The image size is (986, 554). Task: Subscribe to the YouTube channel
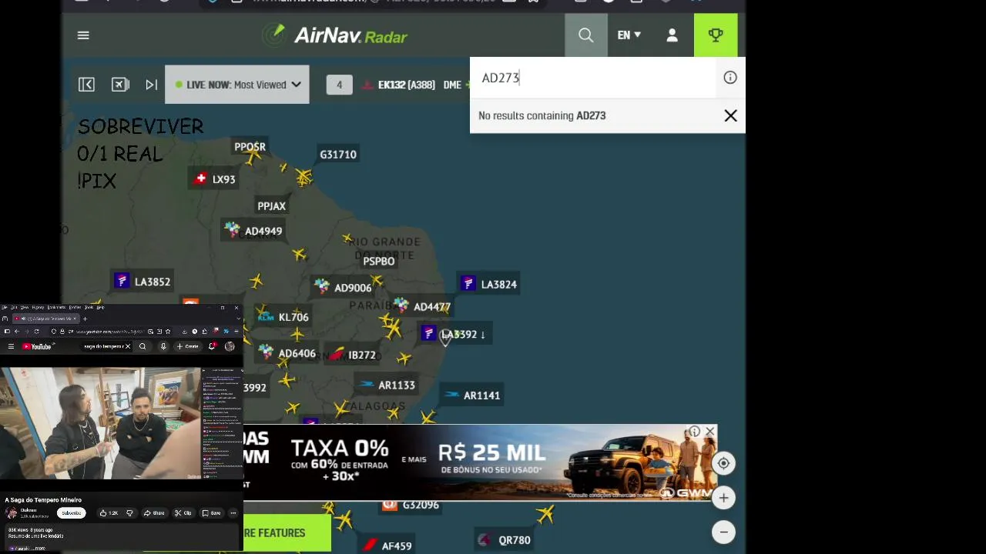point(71,513)
